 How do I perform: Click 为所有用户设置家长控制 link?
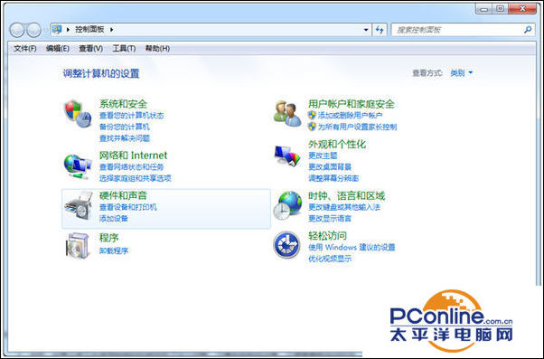tap(357, 127)
